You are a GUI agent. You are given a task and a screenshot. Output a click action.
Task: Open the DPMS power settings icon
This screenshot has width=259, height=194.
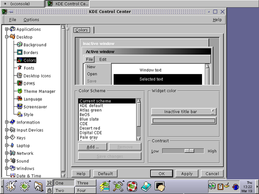pos(20,83)
